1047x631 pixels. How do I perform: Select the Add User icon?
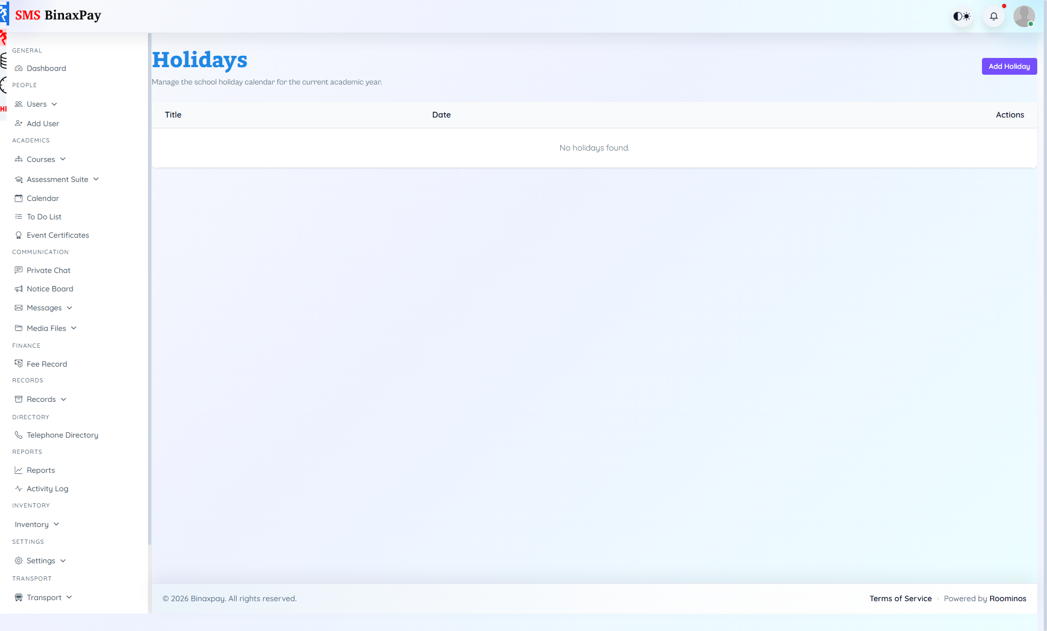tap(43, 123)
